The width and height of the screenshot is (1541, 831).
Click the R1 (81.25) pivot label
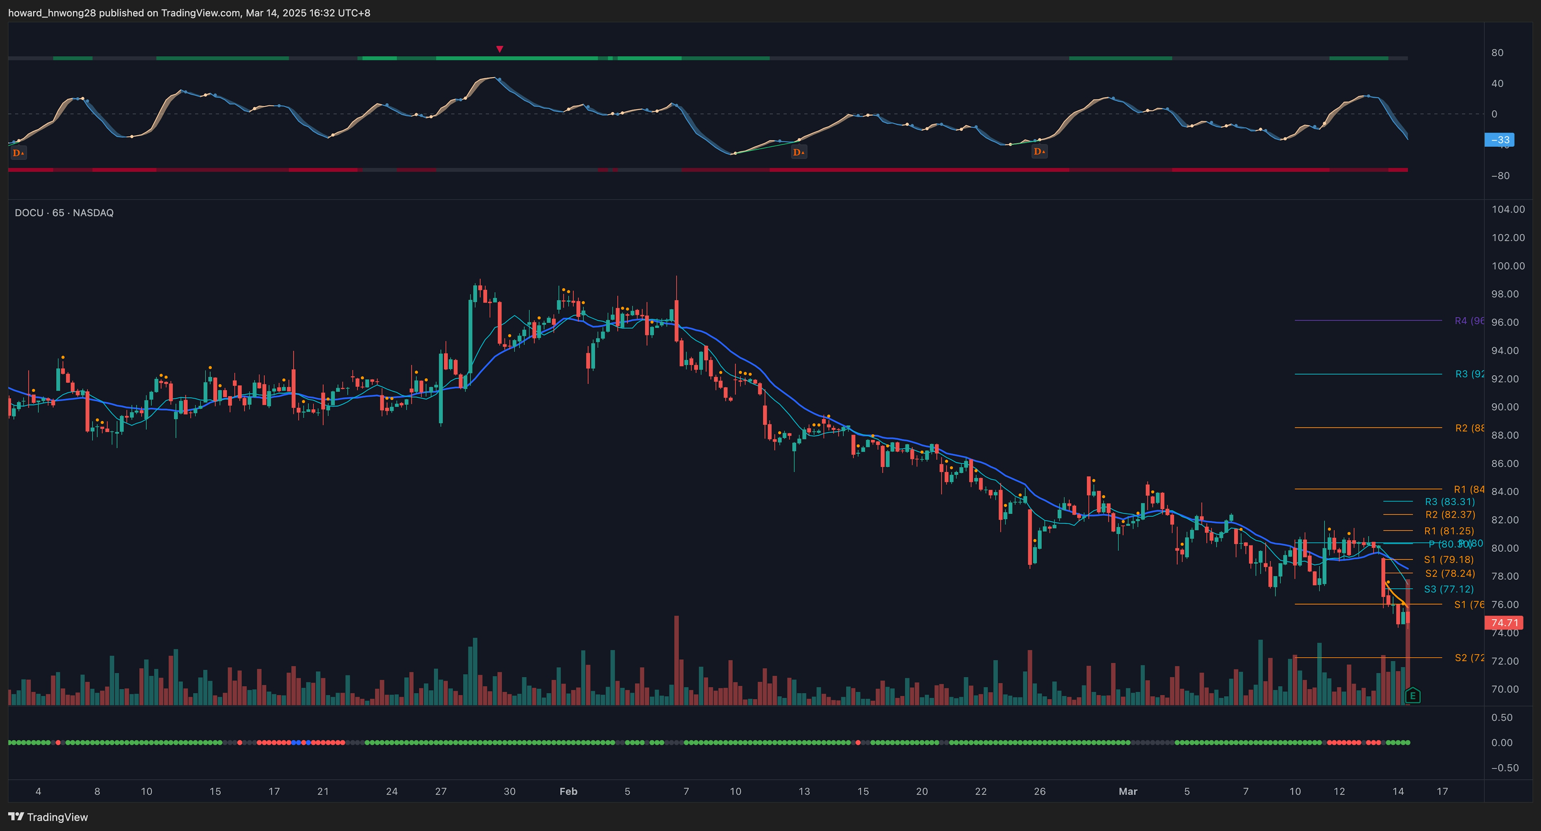click(1449, 531)
